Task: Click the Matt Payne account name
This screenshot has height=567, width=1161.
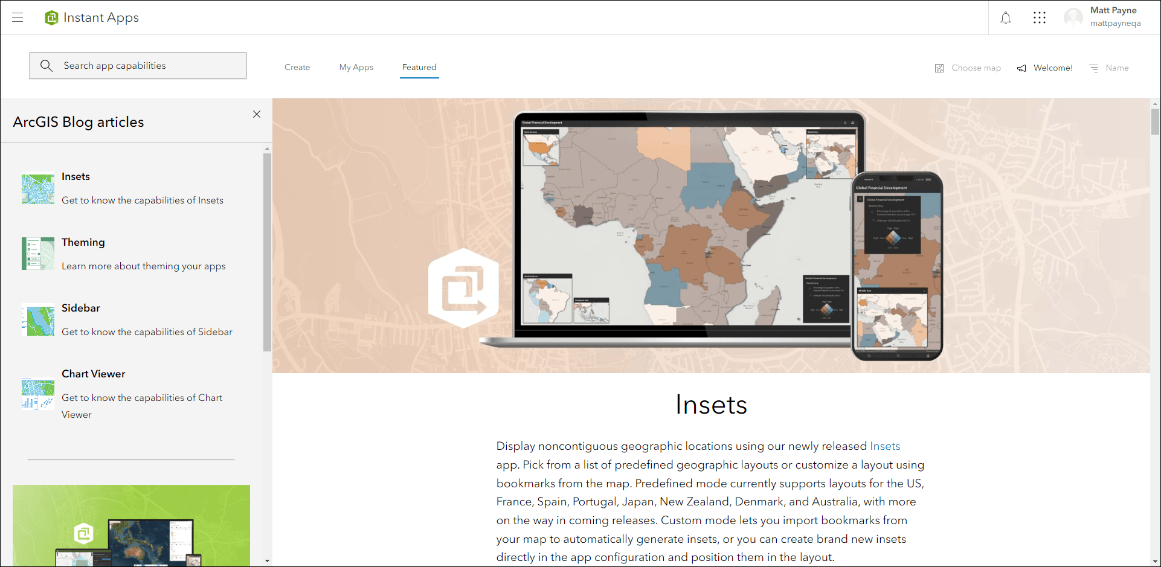Action: [x=1113, y=10]
